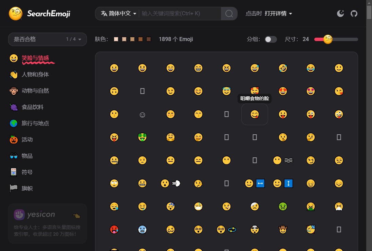372x251 pixels.
Task: Open the heart-eyes face emoji
Action: pyautogui.click(x=283, y=91)
